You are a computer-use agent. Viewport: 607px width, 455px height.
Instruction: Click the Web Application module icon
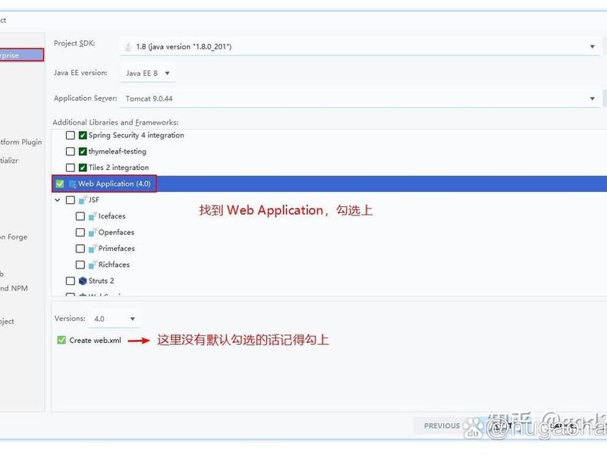click(x=72, y=184)
